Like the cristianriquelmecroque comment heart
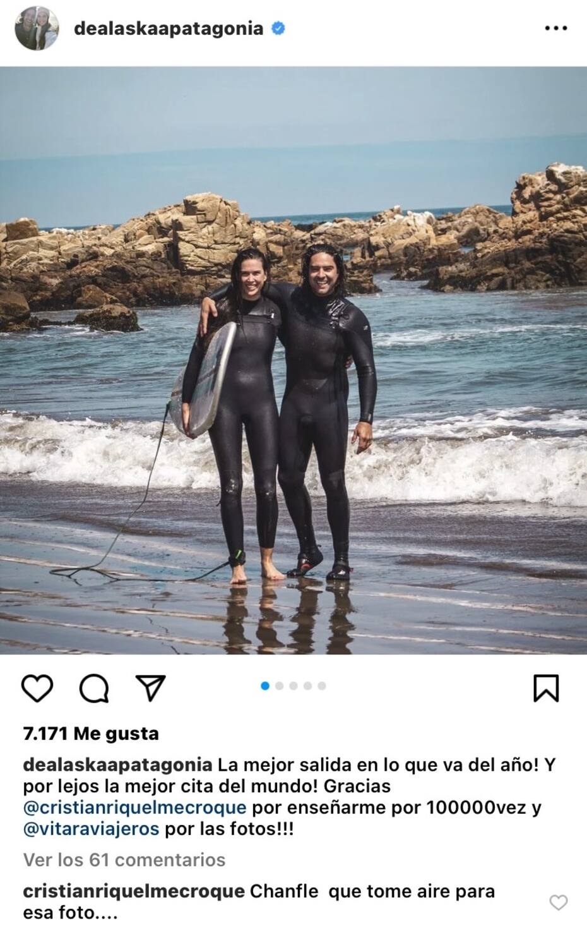Screen dimensions: 587x928 pos(559,902)
